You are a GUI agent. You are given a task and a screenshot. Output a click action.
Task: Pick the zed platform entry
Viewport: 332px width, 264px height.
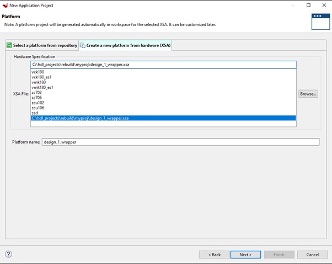35,113
